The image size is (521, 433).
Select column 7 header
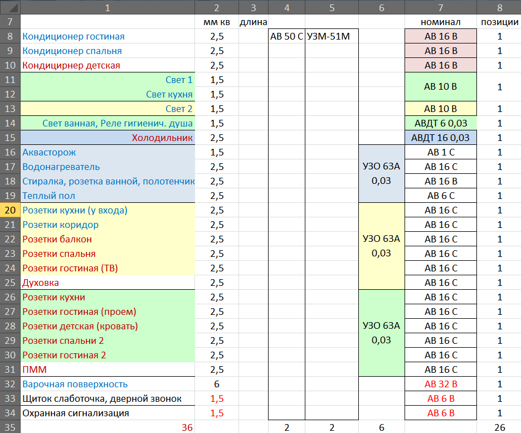click(x=441, y=7)
